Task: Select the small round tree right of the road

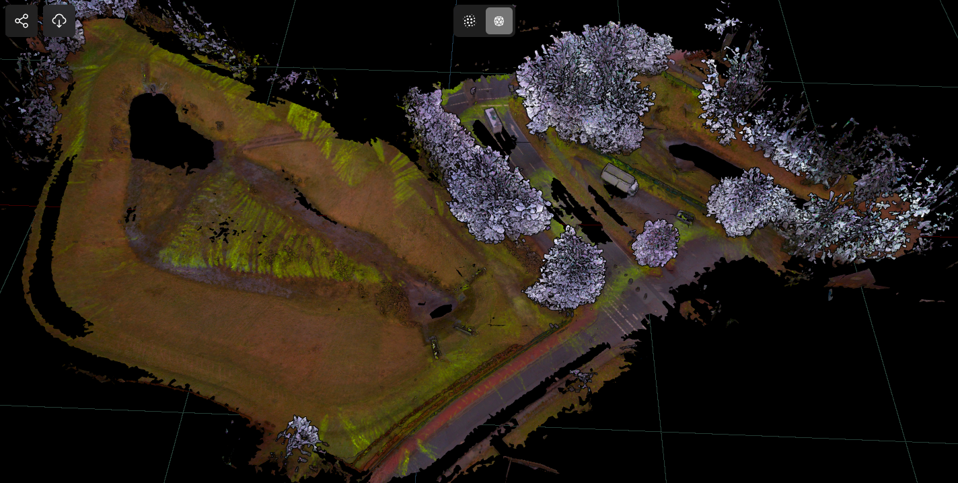Action: 655,243
